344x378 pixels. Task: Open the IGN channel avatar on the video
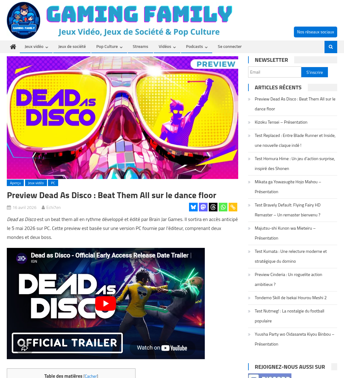[x=22, y=258]
